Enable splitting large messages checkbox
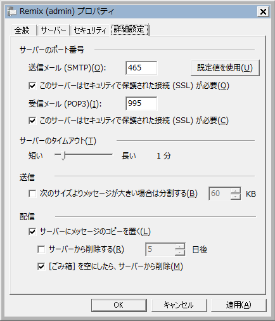This screenshot has width=275, height=321. [x=32, y=193]
